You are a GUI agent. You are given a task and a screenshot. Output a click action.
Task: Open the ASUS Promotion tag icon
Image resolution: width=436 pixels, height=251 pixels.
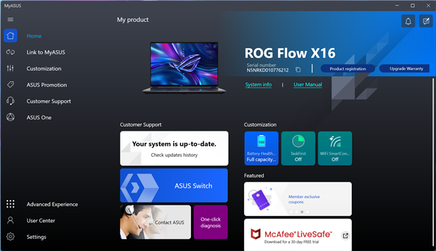[x=10, y=85]
